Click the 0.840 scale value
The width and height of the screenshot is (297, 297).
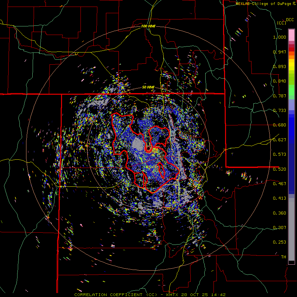(x=280, y=81)
